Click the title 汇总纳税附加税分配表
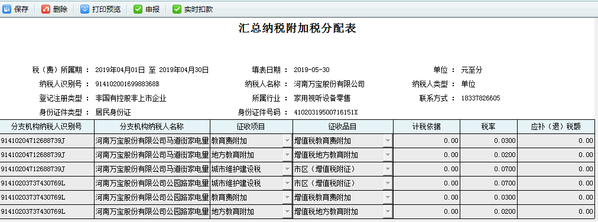The height and width of the screenshot is (222, 598). 297,28
